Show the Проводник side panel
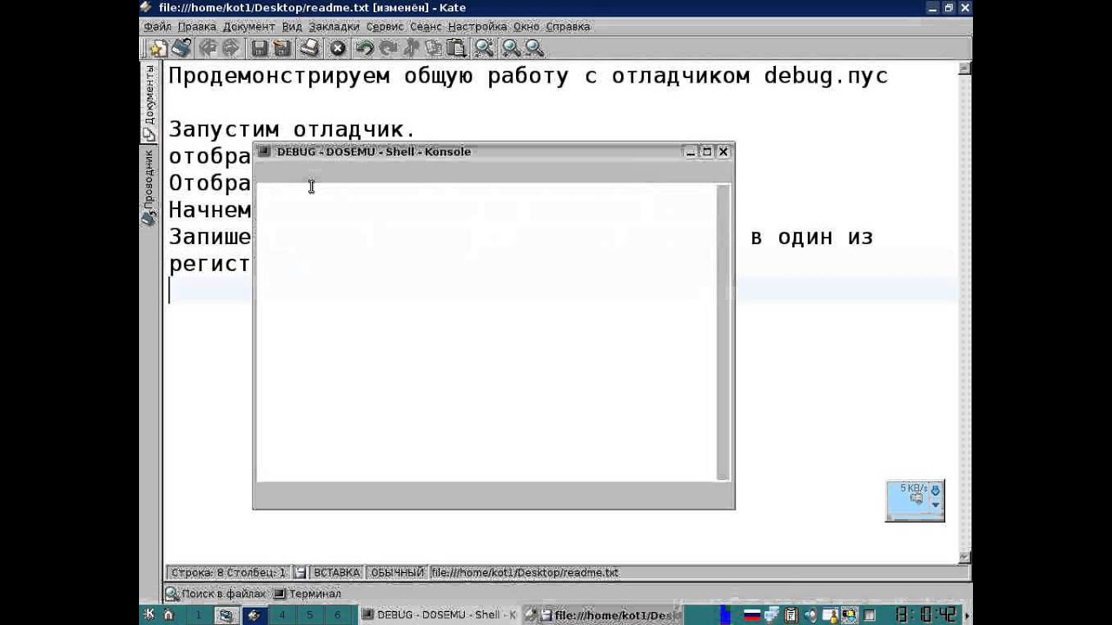 [149, 187]
